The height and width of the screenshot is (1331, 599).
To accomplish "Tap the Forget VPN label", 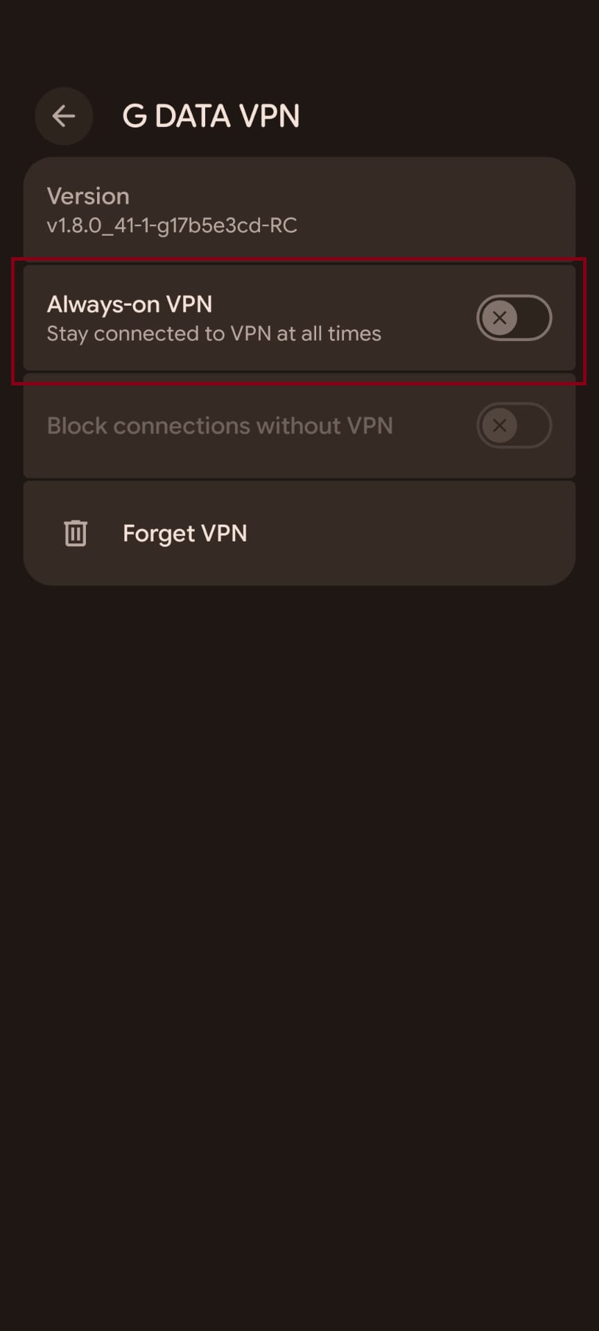I will click(x=184, y=533).
